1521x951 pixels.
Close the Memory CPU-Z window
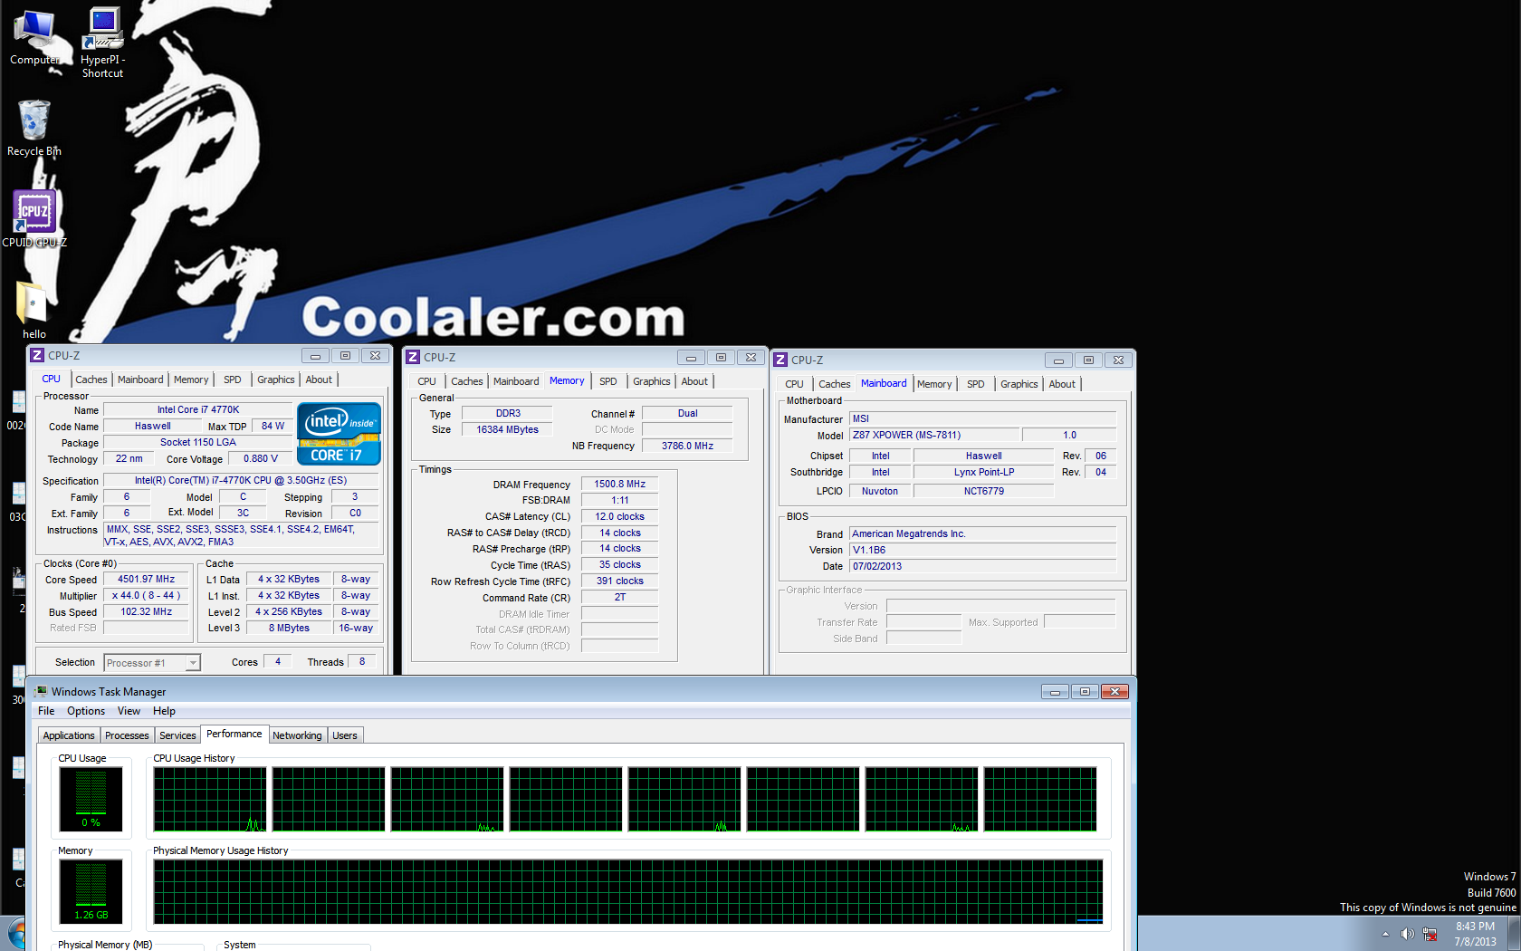pos(751,358)
